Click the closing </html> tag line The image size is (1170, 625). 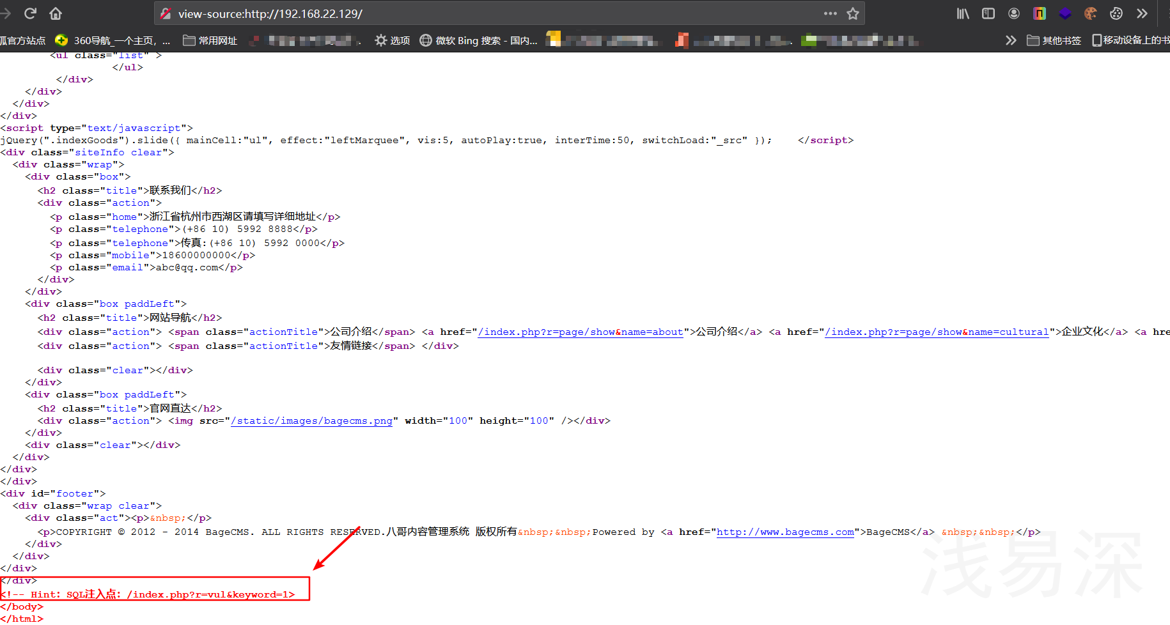tap(22, 619)
